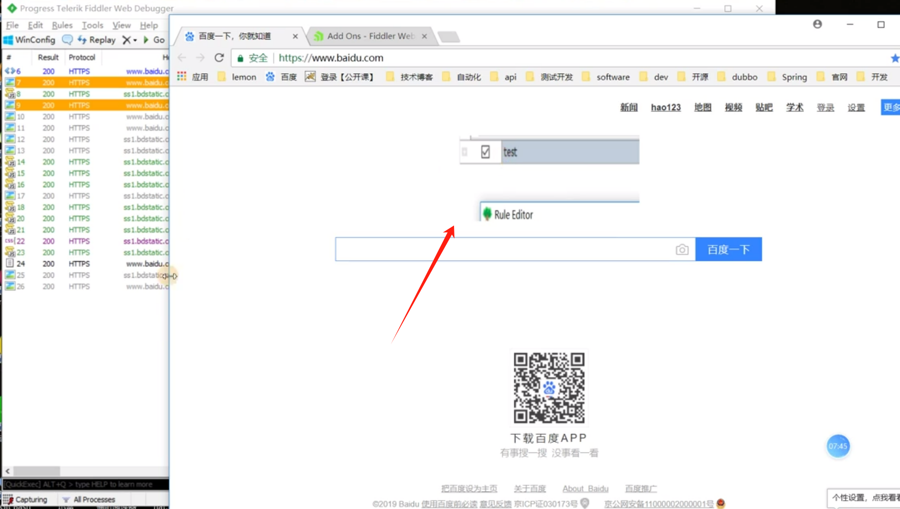Image resolution: width=900 pixels, height=509 pixels.
Task: Open api bookmark folder
Action: (x=504, y=77)
